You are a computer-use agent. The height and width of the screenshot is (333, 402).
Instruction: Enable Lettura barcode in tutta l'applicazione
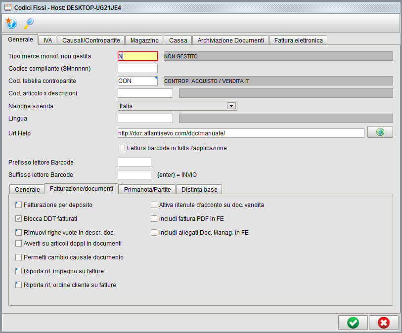[x=121, y=148]
